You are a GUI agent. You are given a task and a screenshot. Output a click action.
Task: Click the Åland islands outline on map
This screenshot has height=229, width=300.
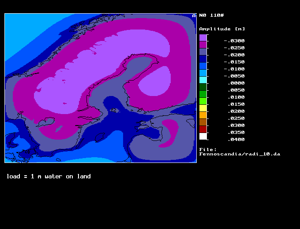coord(114,110)
